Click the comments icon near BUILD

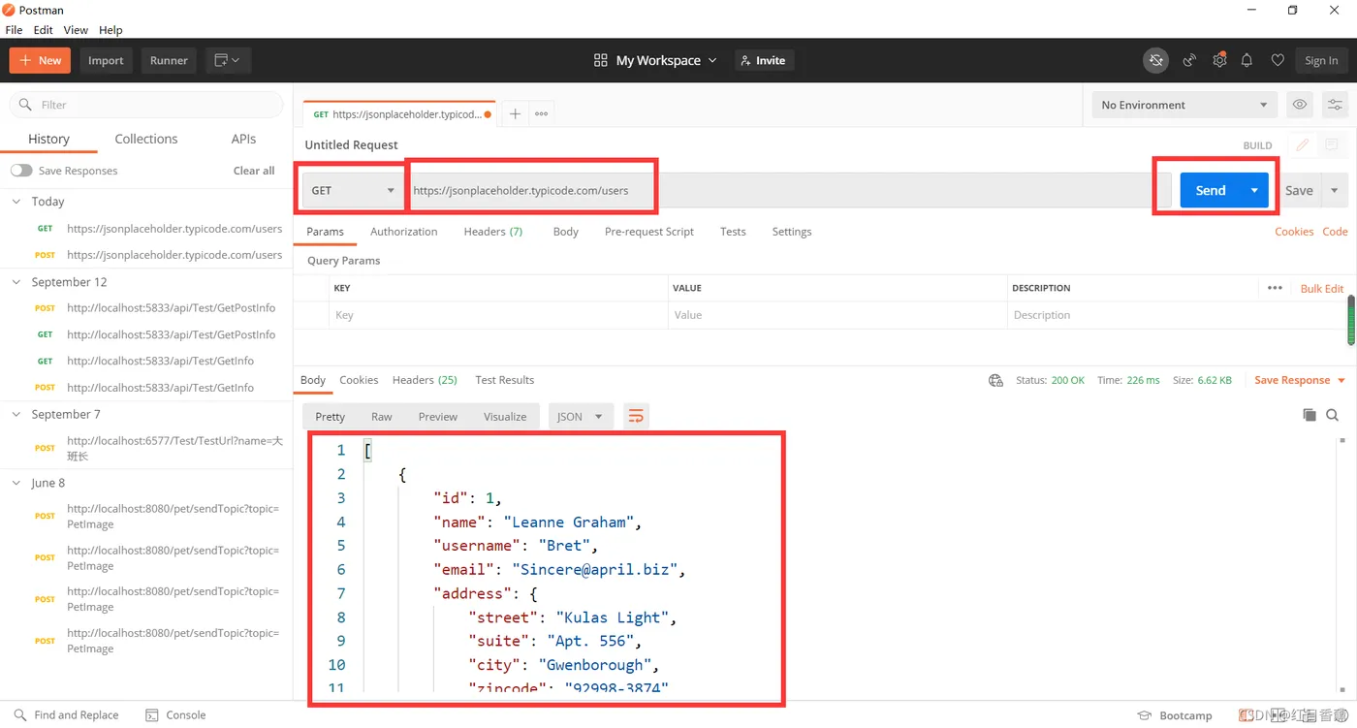[1332, 144]
